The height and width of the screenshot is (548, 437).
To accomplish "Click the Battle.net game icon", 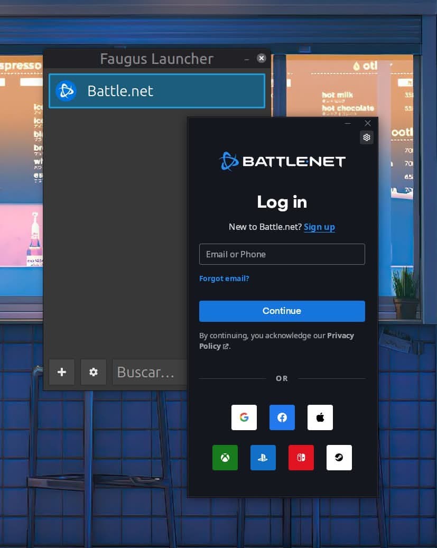I will (66, 90).
